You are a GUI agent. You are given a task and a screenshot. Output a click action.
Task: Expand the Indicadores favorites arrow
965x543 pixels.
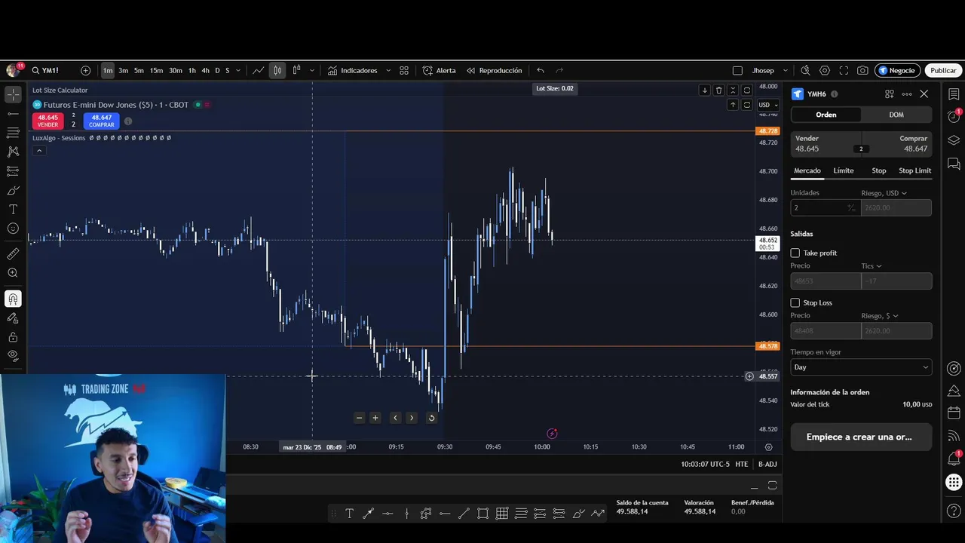(388, 70)
